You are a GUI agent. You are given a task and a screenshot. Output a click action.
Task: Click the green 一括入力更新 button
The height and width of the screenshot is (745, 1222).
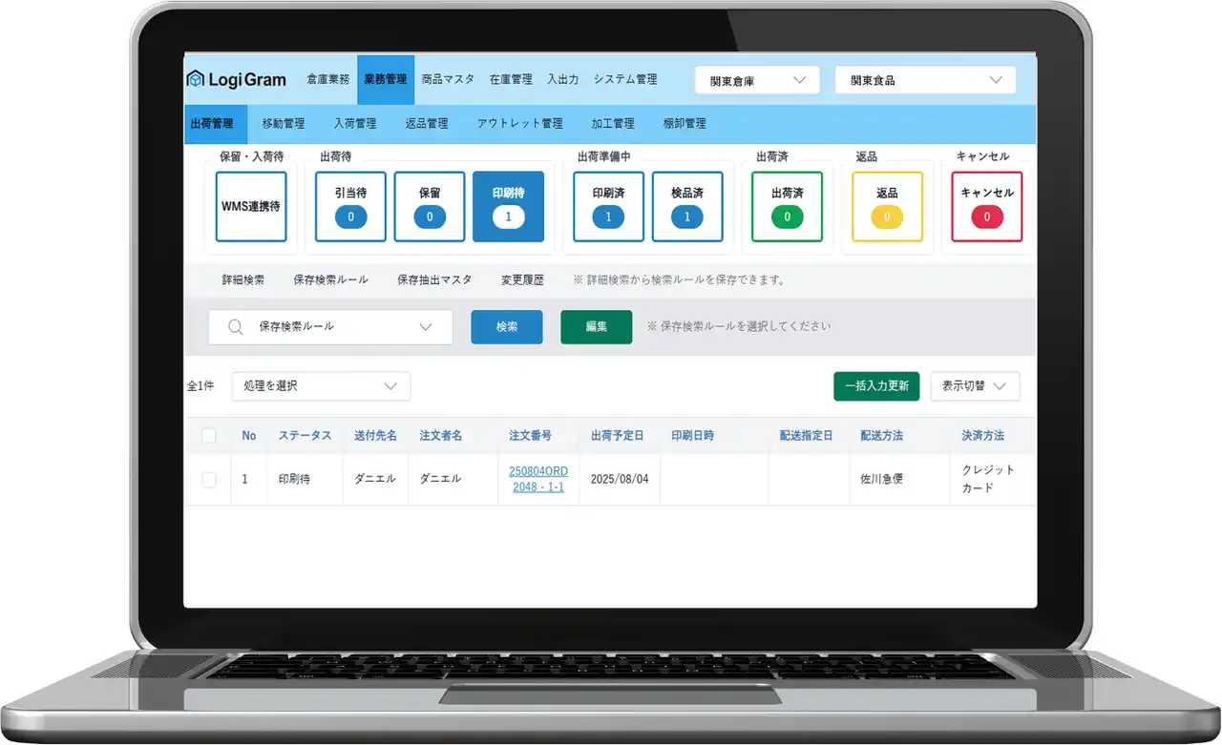point(876,386)
